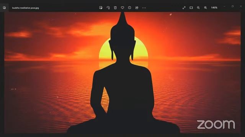Show file info via the info icon

[x=129, y=8]
